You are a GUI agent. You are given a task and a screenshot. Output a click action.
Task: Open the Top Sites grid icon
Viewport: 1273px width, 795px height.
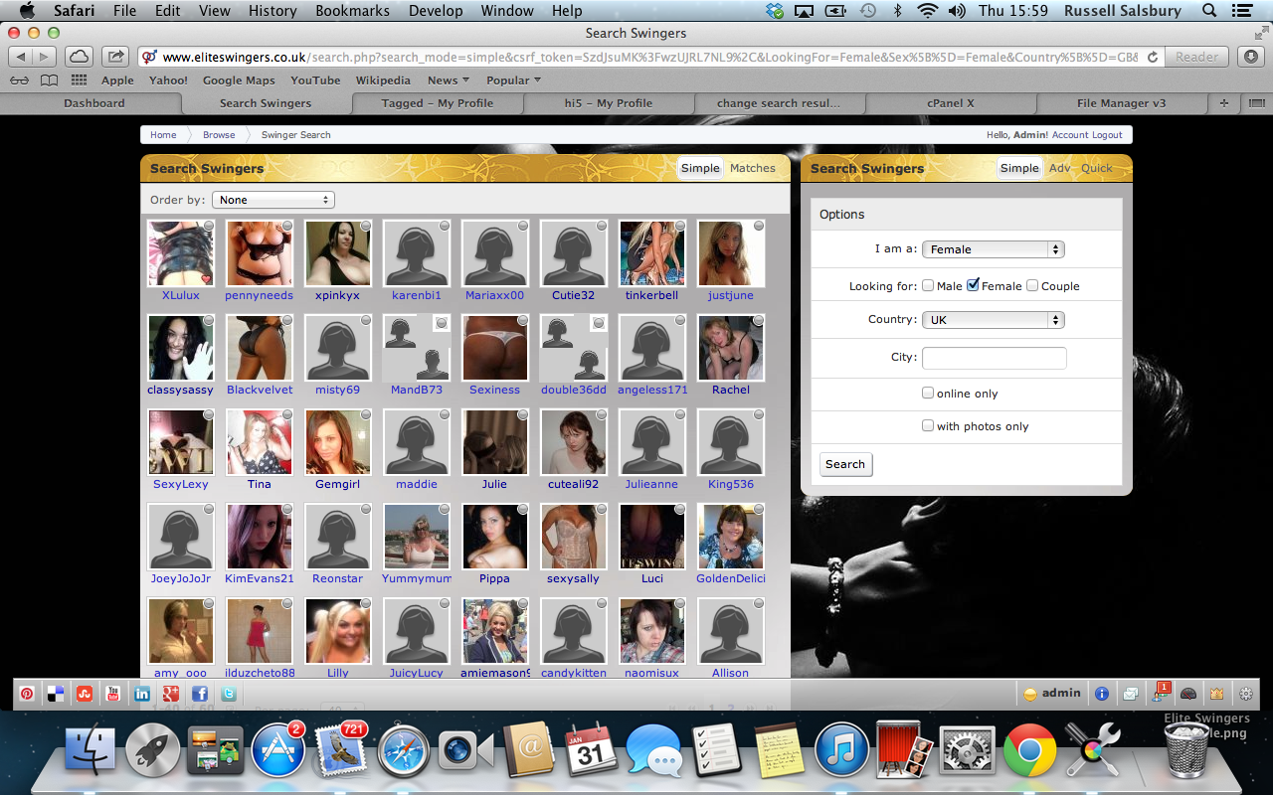pyautogui.click(x=79, y=80)
